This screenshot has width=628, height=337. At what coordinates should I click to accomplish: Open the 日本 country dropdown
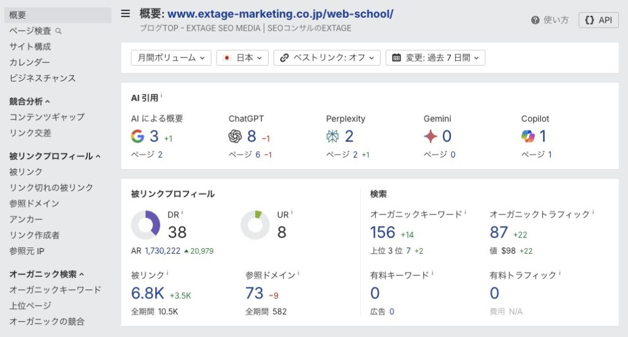(x=244, y=58)
